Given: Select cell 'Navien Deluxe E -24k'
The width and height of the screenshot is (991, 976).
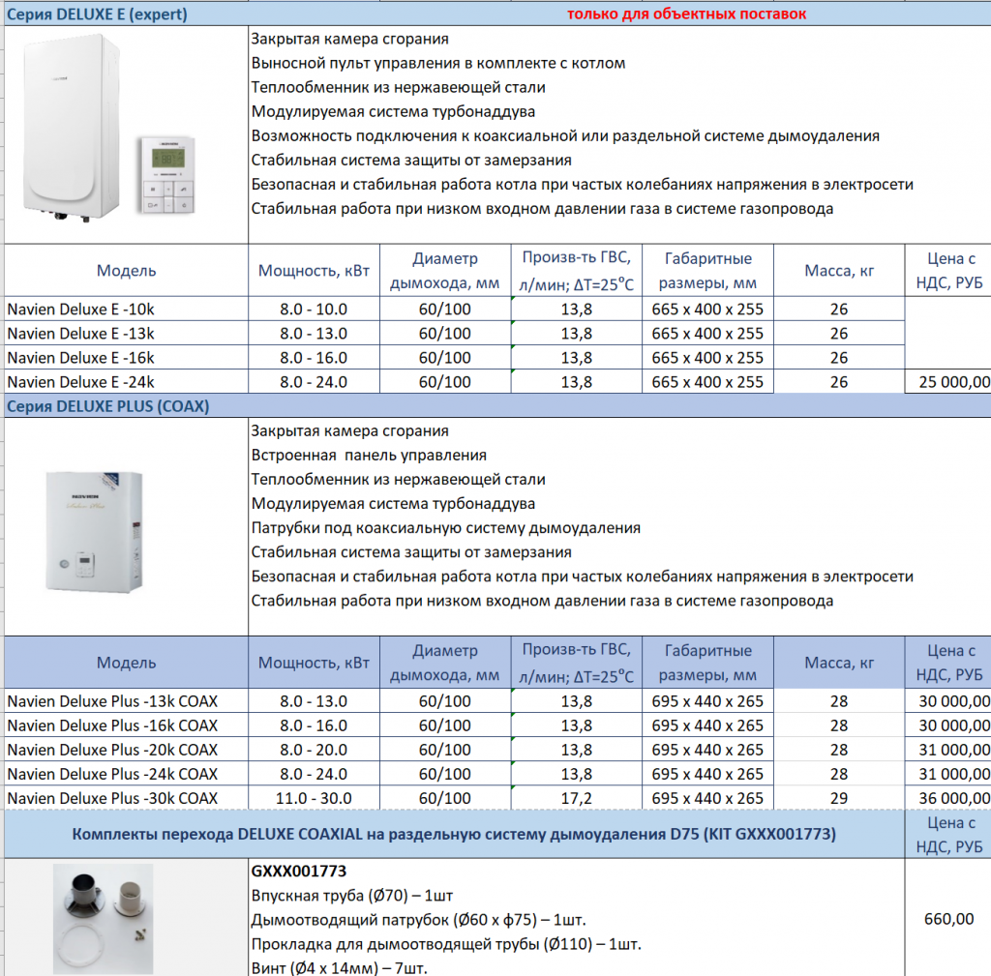Looking at the screenshot, I should click(127, 382).
